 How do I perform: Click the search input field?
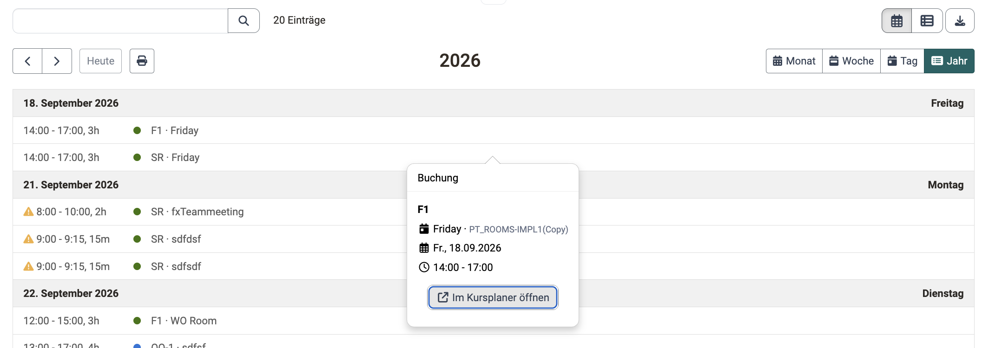[x=120, y=20]
